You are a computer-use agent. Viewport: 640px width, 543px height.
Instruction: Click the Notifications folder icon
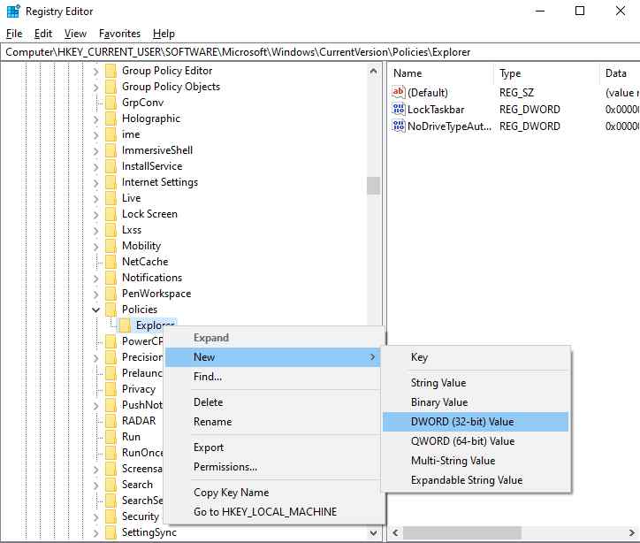pyautogui.click(x=111, y=278)
